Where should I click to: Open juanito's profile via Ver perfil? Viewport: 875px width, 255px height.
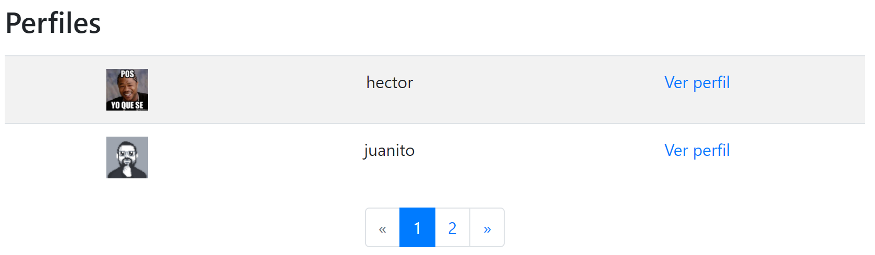[x=697, y=150]
